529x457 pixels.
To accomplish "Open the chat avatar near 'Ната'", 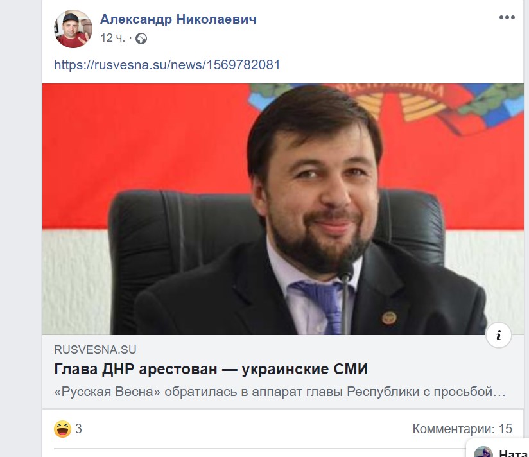I will (x=483, y=452).
